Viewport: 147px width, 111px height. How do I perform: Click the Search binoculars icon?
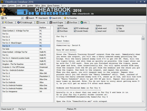pos(27,18)
